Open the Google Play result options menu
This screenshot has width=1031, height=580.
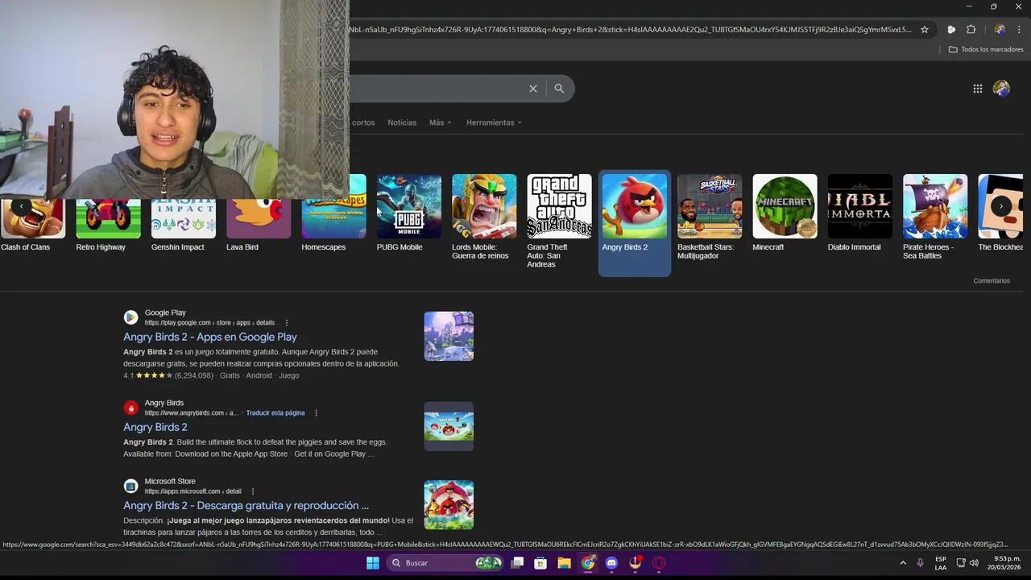coord(286,323)
